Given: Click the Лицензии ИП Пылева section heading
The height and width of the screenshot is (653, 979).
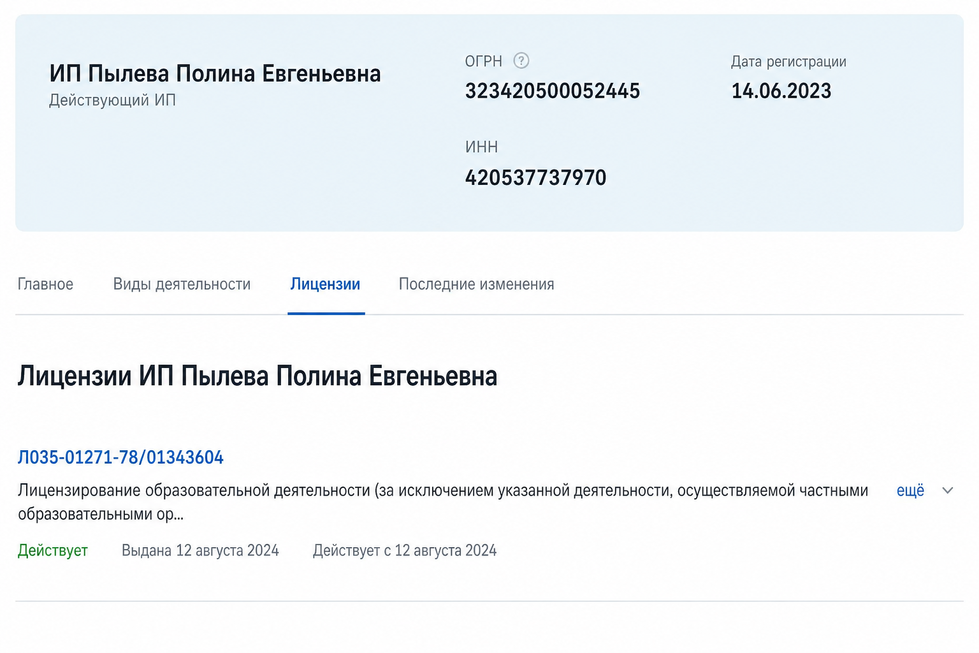Looking at the screenshot, I should tap(257, 376).
